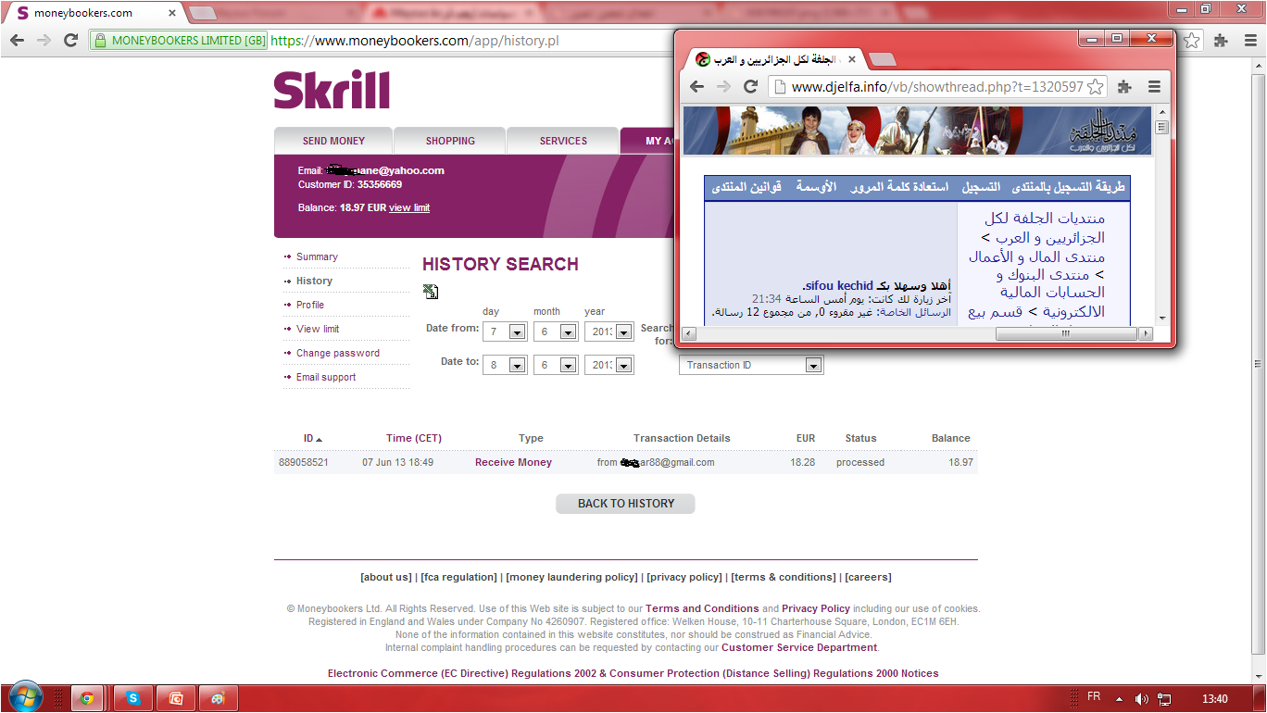
Task: Click the Skrill logo
Action: pos(332,90)
